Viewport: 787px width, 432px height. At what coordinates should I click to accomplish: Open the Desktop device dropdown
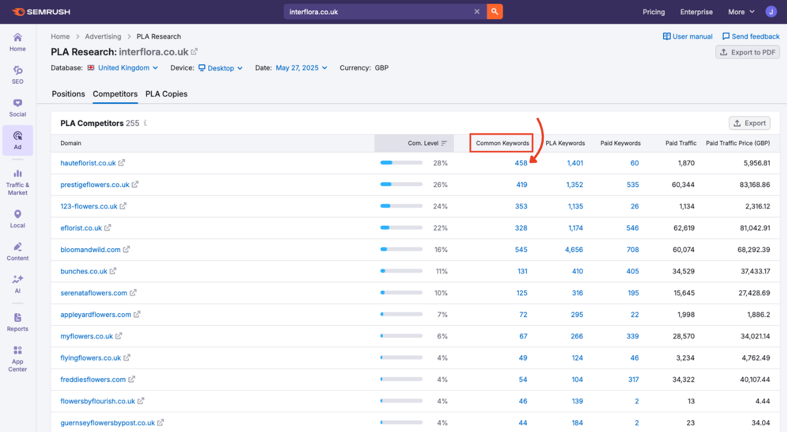pyautogui.click(x=221, y=68)
